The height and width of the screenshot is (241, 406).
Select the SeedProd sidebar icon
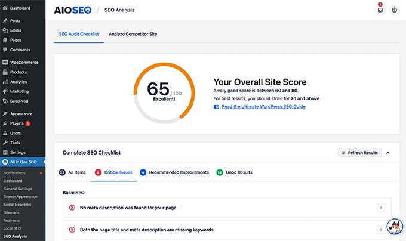(5, 100)
